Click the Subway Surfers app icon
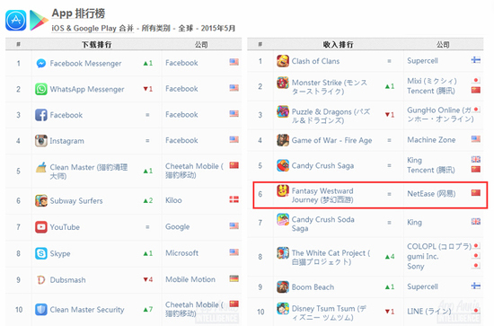 [41, 200]
